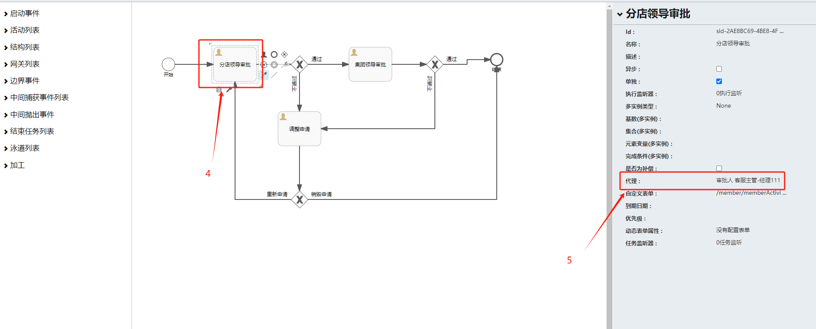This screenshot has width=816, height=329.
Task: Click the end event circle quick-add icon
Action: (x=274, y=54)
